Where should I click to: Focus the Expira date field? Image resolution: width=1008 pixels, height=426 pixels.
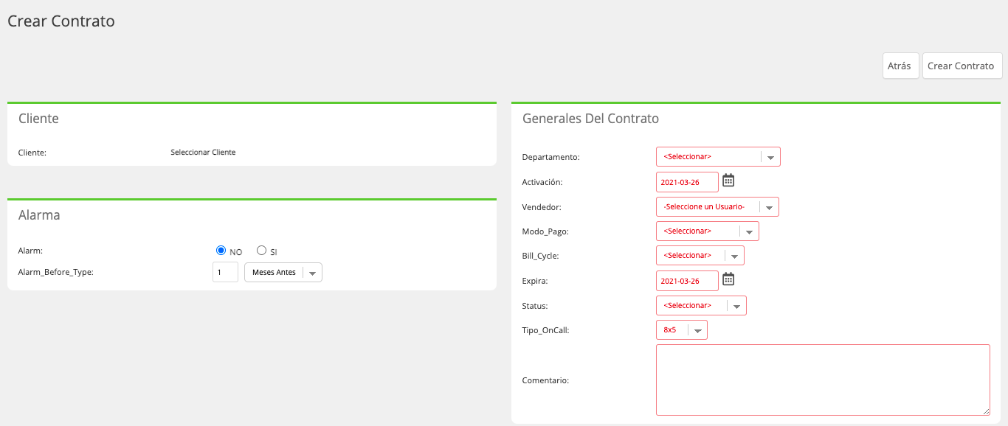point(687,281)
